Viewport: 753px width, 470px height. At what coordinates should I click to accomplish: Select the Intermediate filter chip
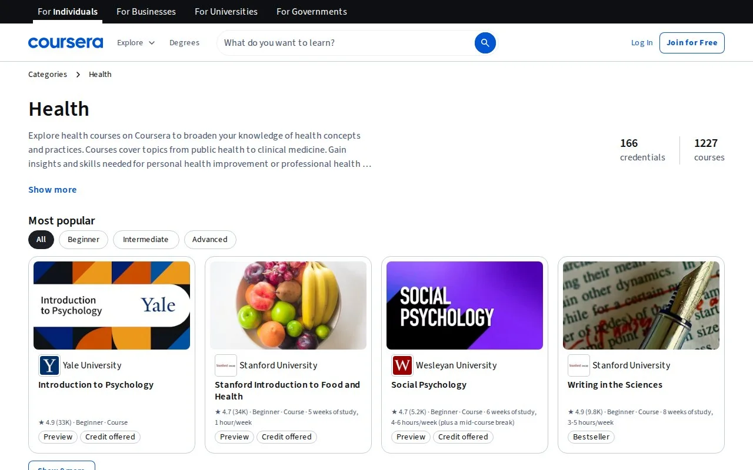coord(146,239)
